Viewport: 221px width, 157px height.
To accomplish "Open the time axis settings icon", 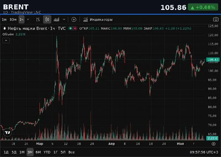I will [214, 144].
